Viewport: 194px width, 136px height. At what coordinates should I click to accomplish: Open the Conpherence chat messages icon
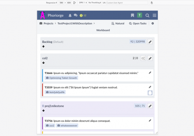click(x=76, y=15)
